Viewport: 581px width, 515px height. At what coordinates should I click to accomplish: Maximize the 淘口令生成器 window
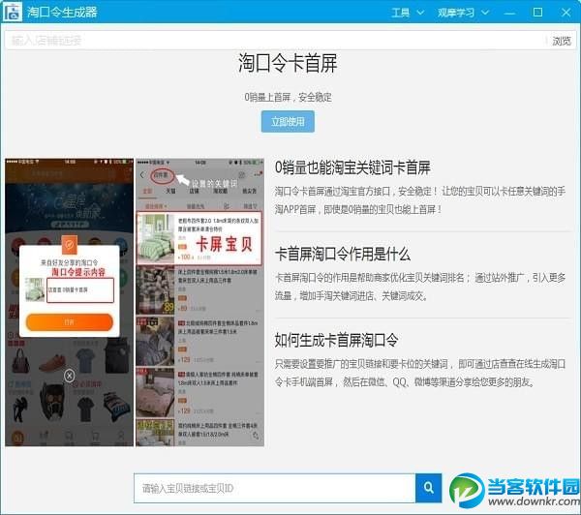tap(537, 13)
